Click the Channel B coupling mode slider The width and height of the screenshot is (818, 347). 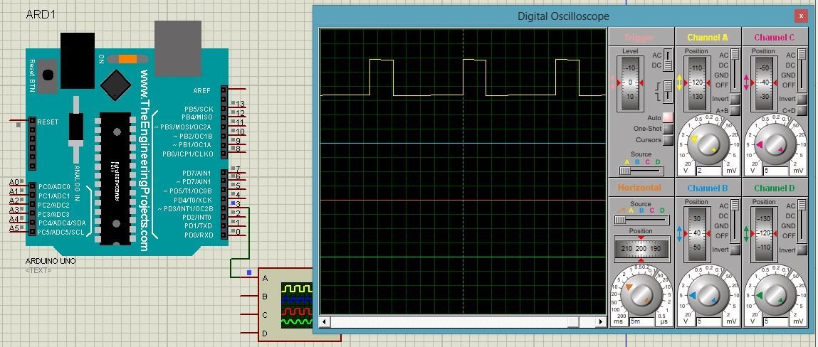pyautogui.click(x=735, y=220)
